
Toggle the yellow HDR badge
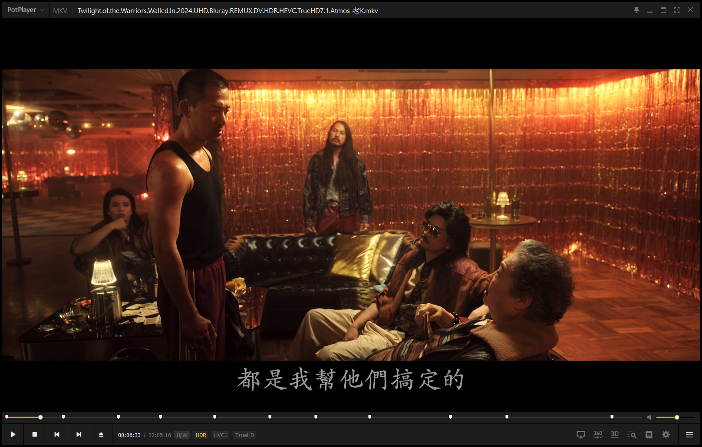coord(201,435)
